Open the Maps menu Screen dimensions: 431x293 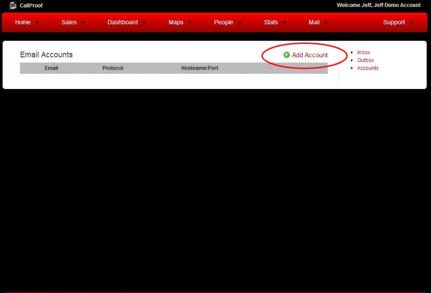(176, 22)
